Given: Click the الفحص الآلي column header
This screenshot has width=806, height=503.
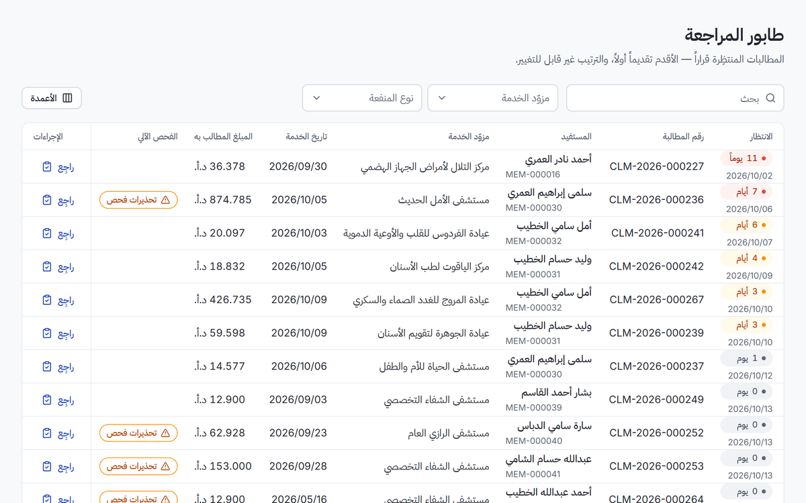Looking at the screenshot, I should [158, 136].
